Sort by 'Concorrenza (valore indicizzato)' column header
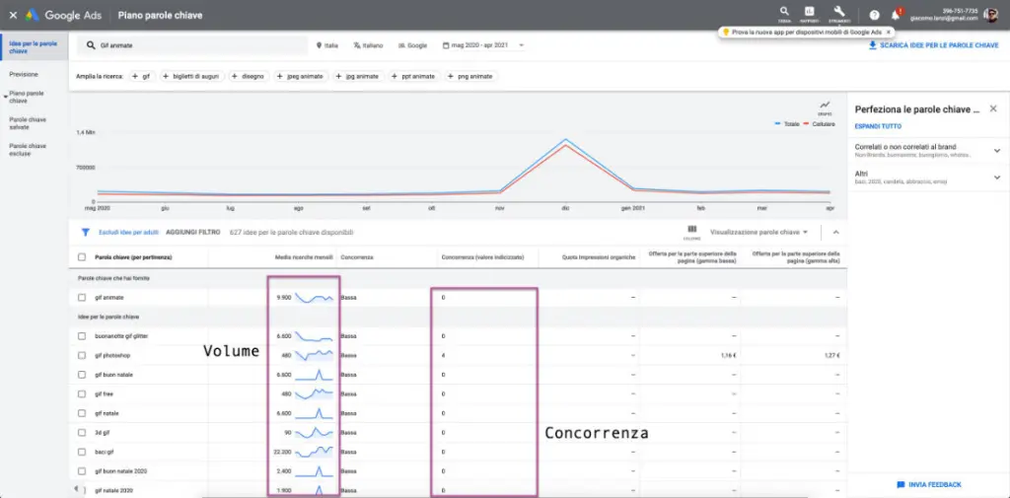Viewport: 1010px width, 498px height. [482, 257]
